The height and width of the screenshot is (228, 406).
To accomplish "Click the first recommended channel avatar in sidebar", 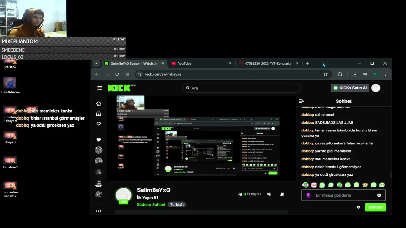I will pos(99,150).
